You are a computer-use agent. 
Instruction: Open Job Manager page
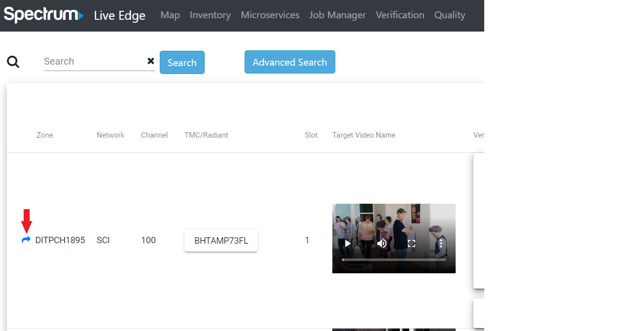point(337,15)
